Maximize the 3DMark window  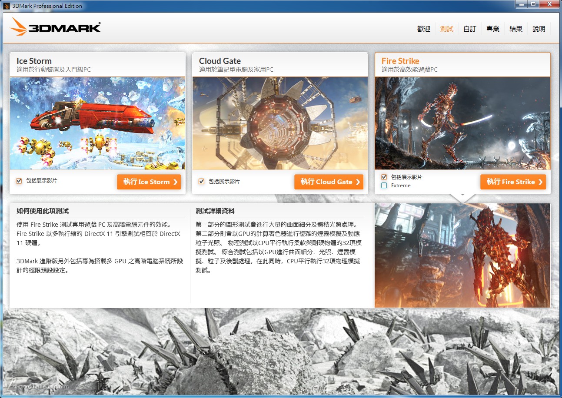pyautogui.click(x=533, y=4)
